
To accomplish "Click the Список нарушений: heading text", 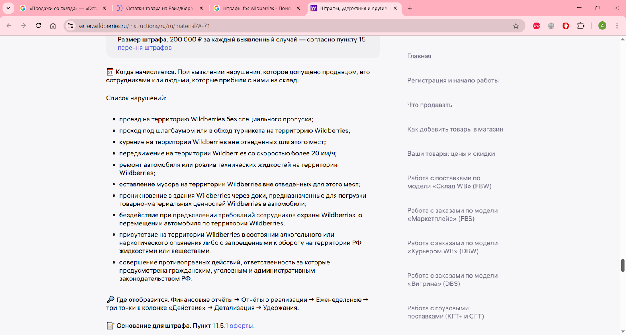I will (136, 98).
